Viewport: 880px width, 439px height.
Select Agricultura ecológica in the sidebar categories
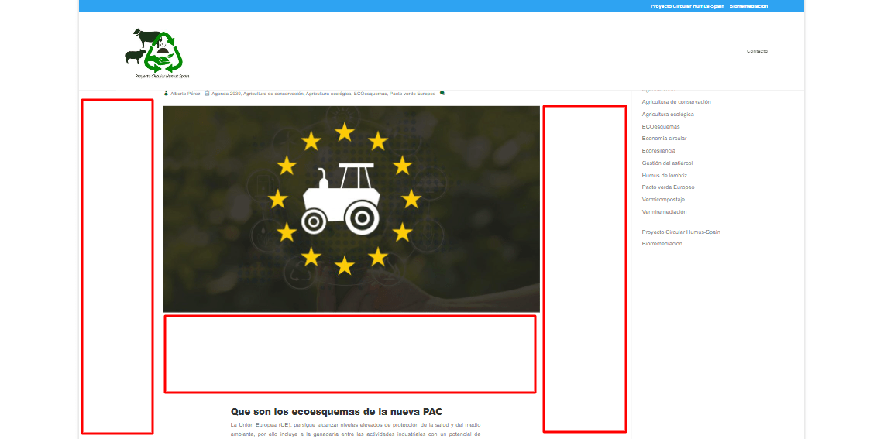pyautogui.click(x=668, y=115)
